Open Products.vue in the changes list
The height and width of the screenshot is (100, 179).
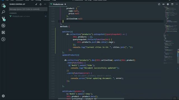[x=17, y=16]
